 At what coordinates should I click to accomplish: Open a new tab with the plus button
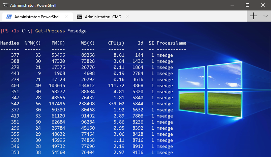click(x=253, y=16)
